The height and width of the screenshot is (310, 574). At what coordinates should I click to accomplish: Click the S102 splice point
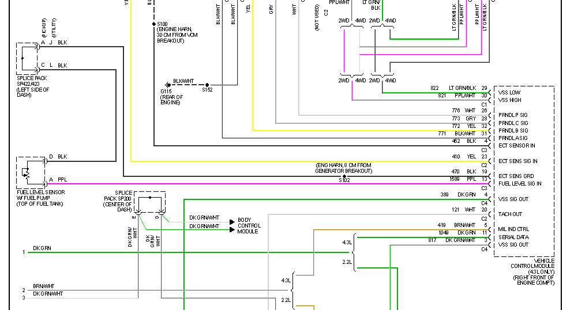tap(344, 176)
